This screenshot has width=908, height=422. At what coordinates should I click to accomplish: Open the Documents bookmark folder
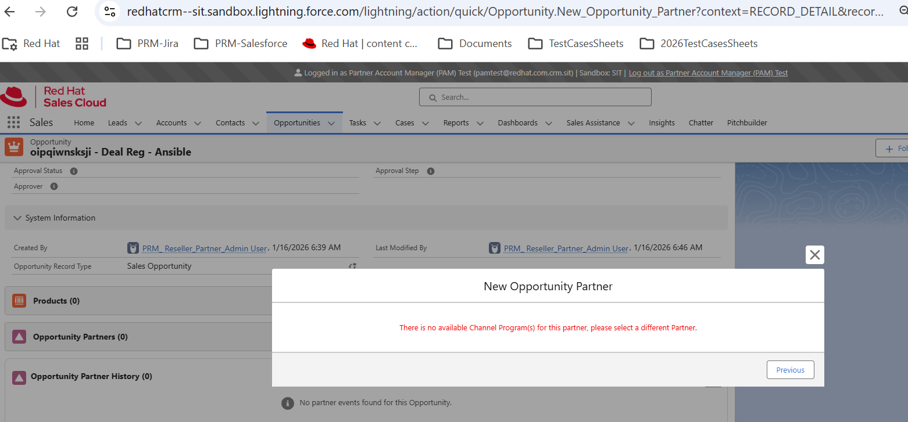pos(475,44)
